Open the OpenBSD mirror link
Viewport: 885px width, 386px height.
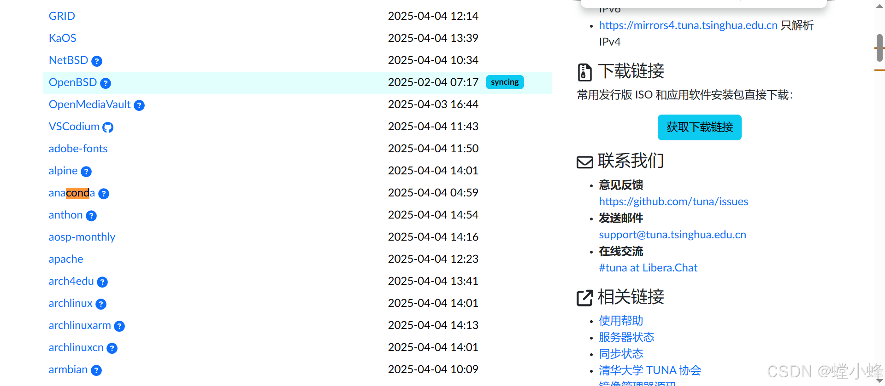[73, 82]
